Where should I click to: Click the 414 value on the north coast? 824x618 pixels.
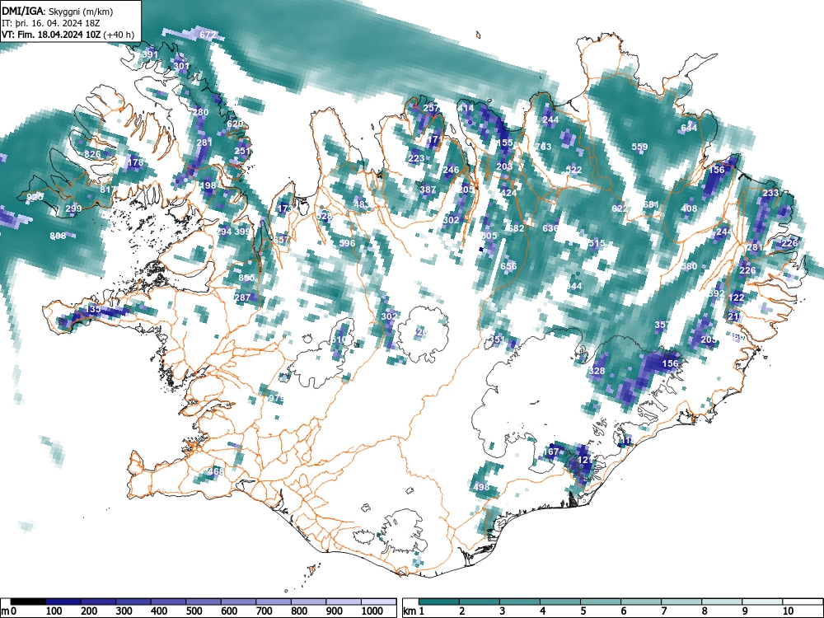point(466,108)
